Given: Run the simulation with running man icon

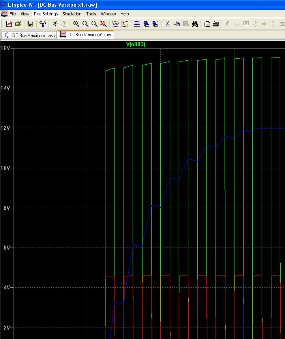Looking at the screenshot, I should [x=54, y=24].
